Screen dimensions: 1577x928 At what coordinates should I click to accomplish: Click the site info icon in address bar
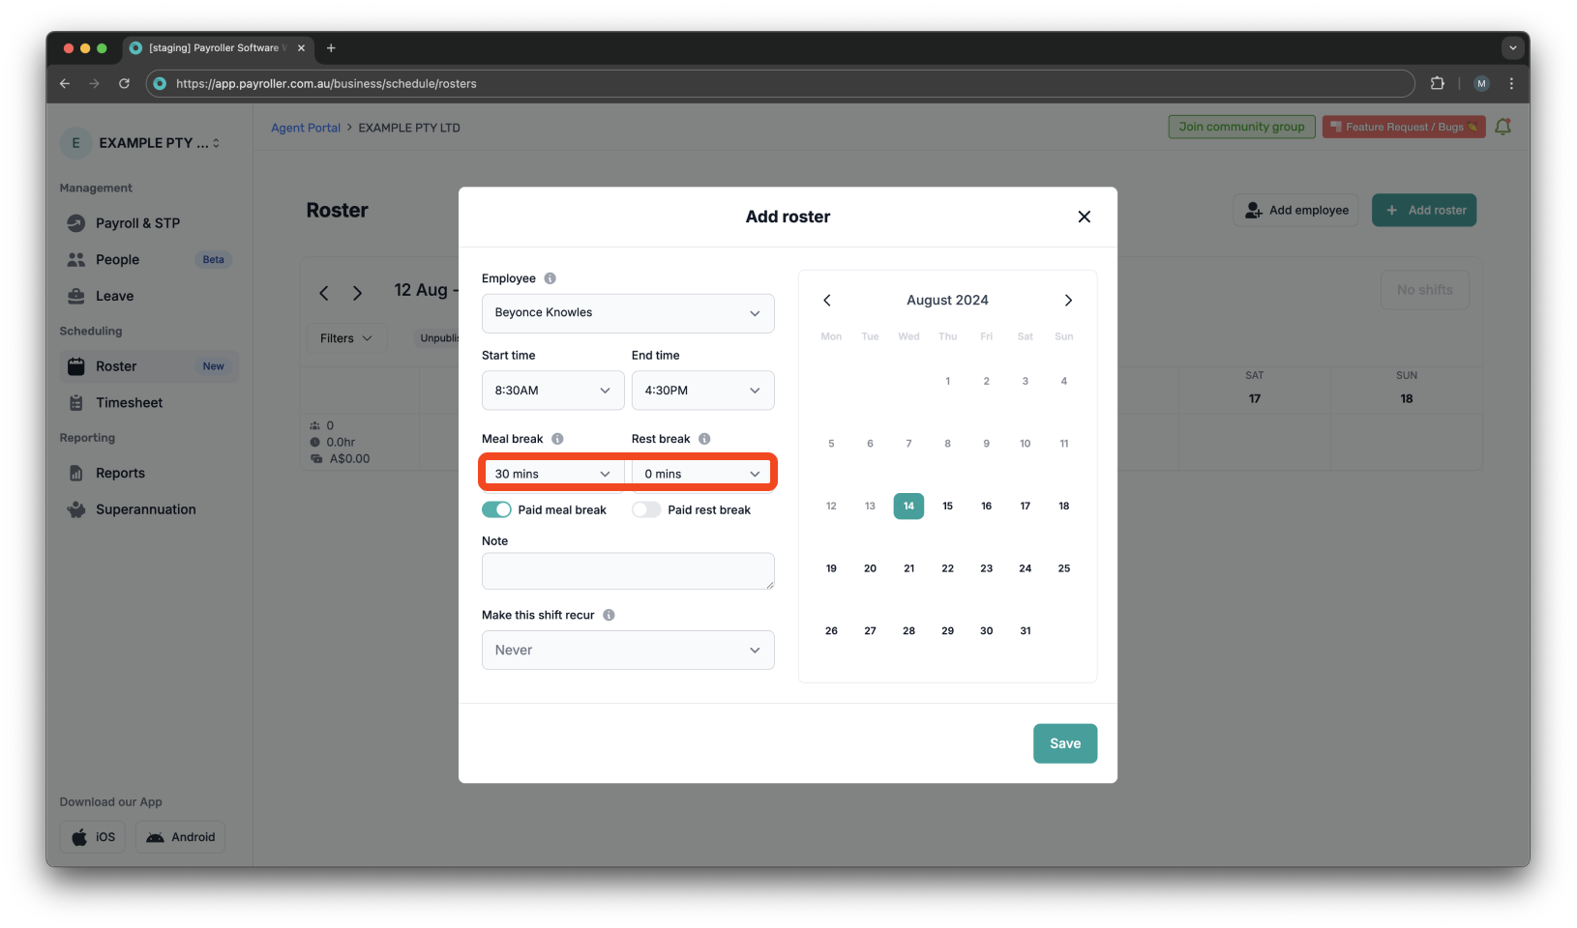(x=161, y=83)
